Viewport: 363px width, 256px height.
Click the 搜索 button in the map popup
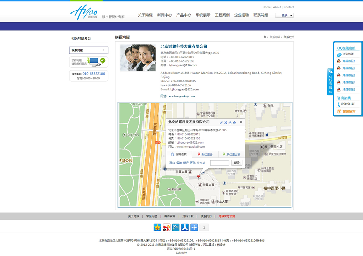click(x=237, y=162)
